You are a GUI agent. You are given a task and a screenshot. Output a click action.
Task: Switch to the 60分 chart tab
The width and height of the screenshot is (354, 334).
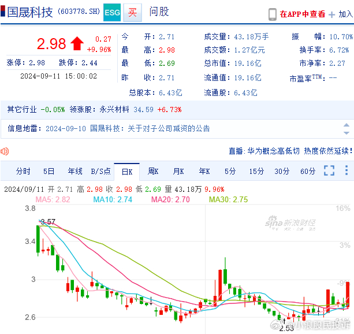[308, 171]
